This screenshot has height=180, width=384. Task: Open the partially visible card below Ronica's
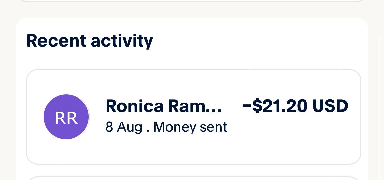(193, 178)
